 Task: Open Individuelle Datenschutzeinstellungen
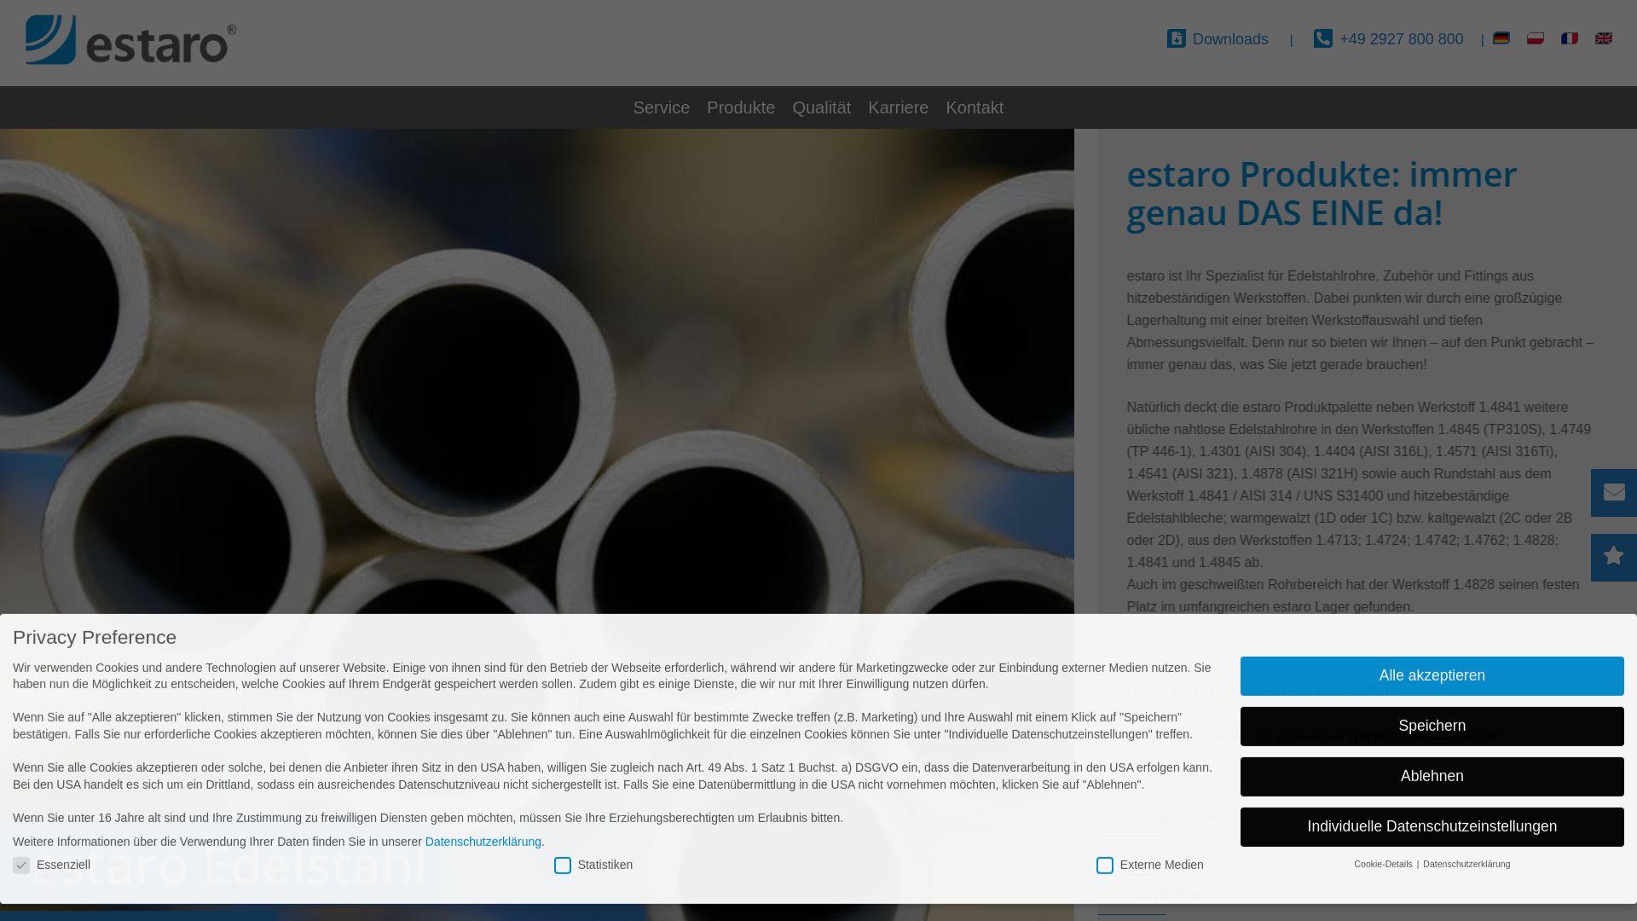pyautogui.click(x=1432, y=827)
